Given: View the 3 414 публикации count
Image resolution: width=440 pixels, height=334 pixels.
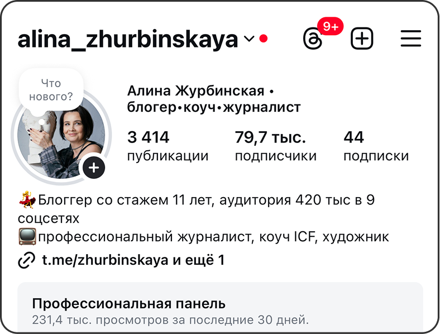Looking at the screenshot, I should (168, 145).
